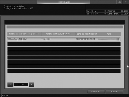Click the Trbj.reserv counter
Viewport: 129px width, 97px height.
pyautogui.click(x=96, y=14)
